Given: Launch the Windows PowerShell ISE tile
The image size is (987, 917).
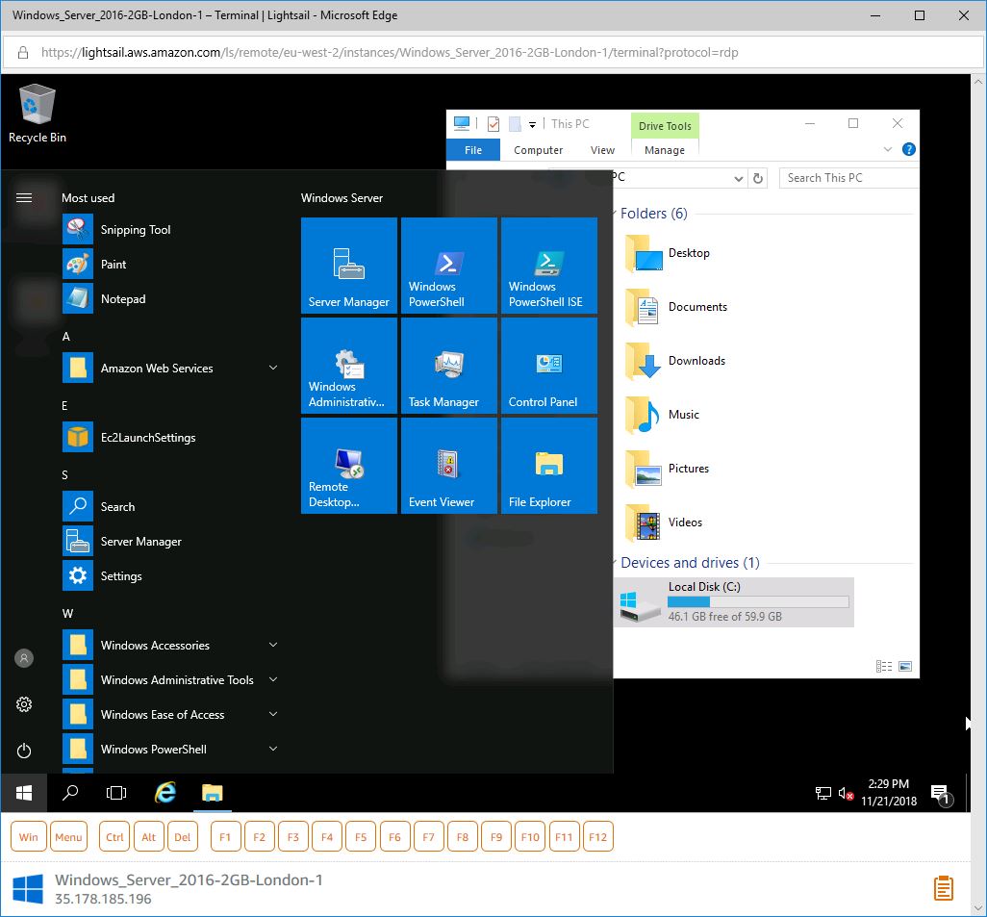Looking at the screenshot, I should [x=549, y=266].
